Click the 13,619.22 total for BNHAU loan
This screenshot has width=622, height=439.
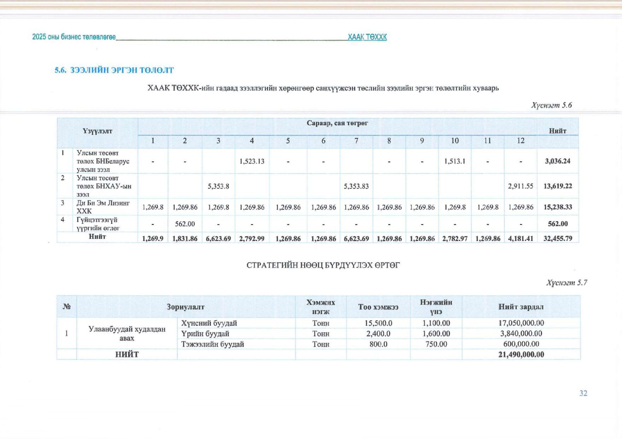[x=558, y=186]
